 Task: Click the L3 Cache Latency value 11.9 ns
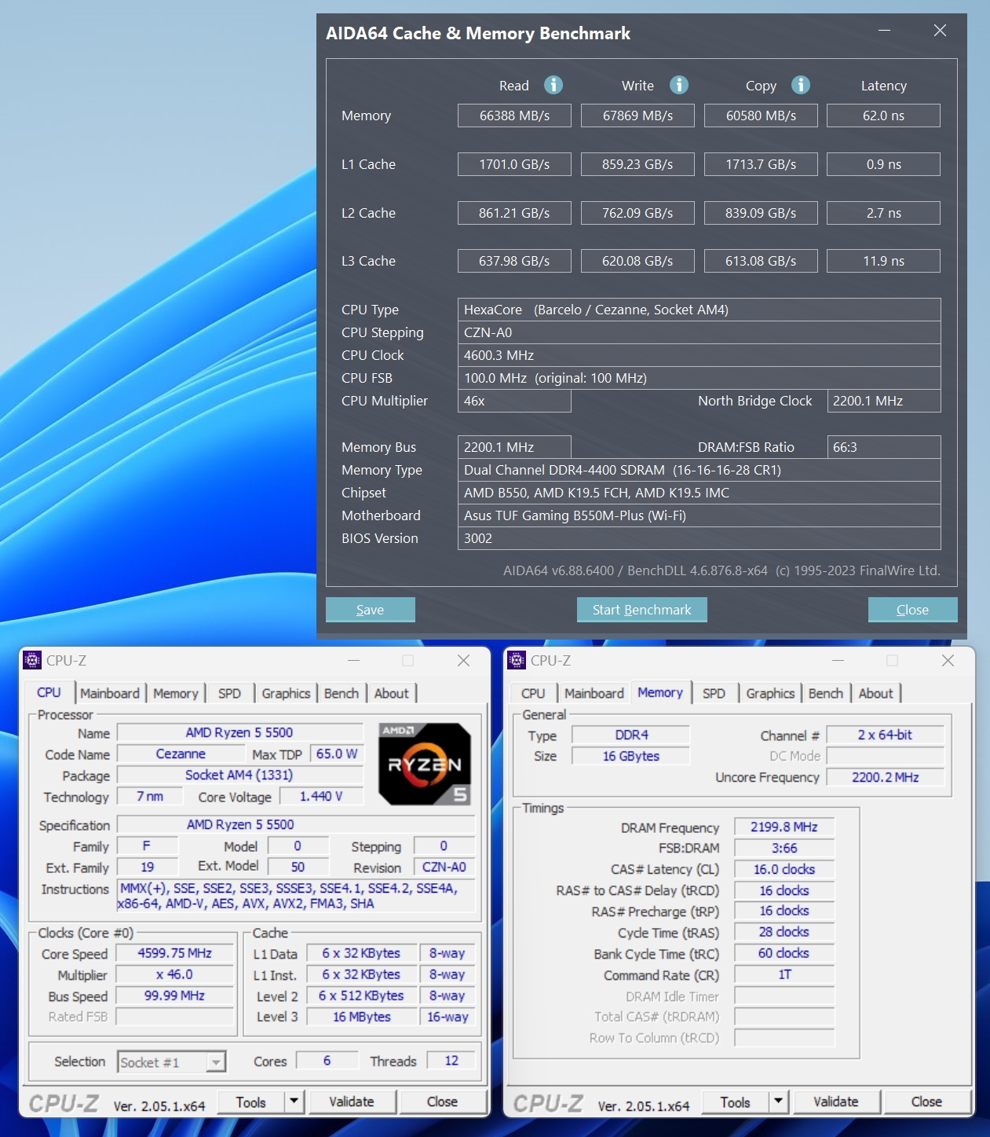[884, 261]
